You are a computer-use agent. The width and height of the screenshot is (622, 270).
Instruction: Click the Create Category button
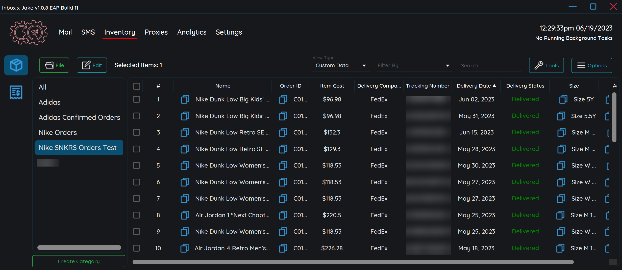coord(79,261)
